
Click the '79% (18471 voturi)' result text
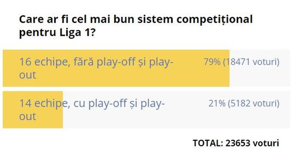(x=241, y=62)
